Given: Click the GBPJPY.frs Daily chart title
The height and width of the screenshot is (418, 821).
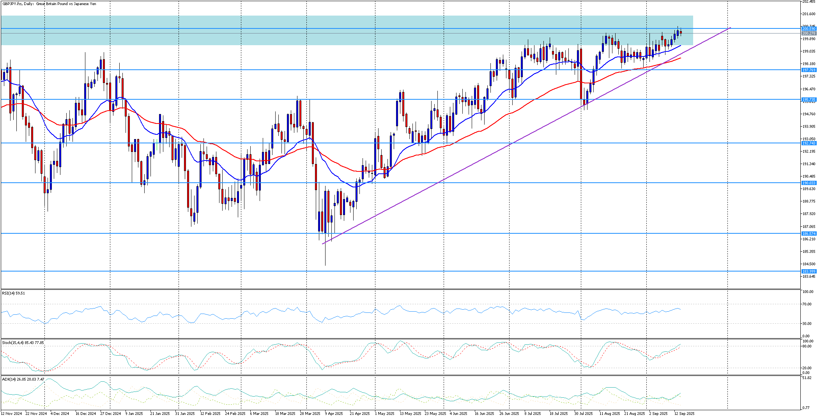Looking at the screenshot, I should click(49, 4).
